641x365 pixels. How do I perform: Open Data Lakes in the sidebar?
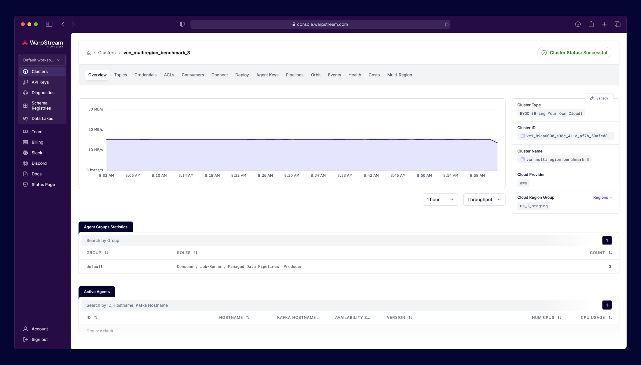(42, 118)
